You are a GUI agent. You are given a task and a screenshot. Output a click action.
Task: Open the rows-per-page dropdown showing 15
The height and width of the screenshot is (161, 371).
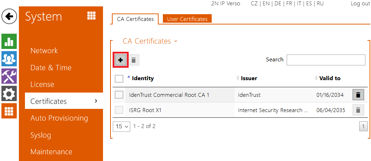pos(122,126)
